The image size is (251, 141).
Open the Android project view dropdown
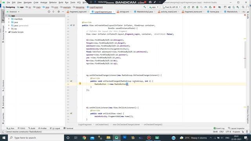coord(13,12)
